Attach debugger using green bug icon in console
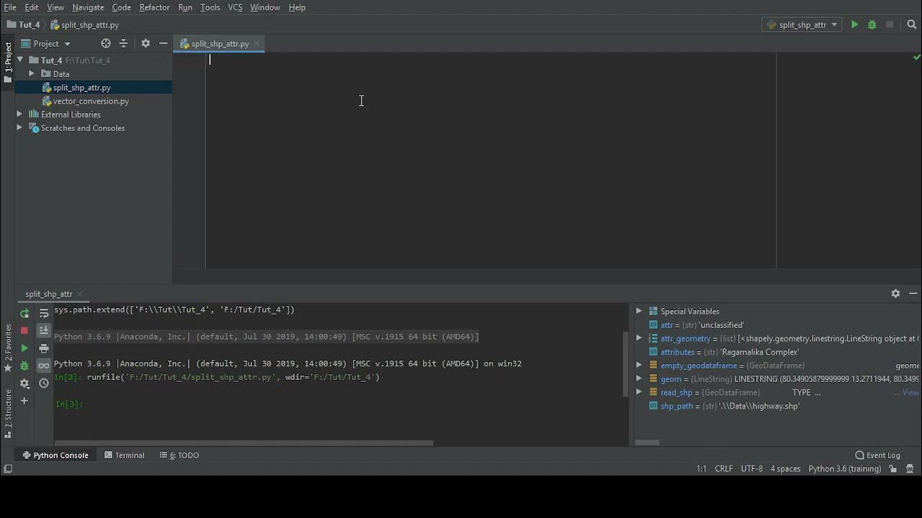 pos(24,365)
